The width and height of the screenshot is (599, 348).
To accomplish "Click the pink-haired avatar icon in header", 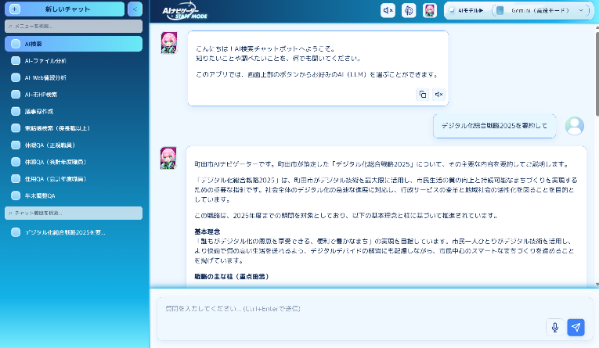I will (x=429, y=10).
